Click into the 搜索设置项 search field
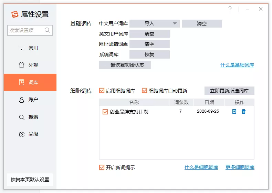The height and width of the screenshot is (193, 272). coord(25,30)
